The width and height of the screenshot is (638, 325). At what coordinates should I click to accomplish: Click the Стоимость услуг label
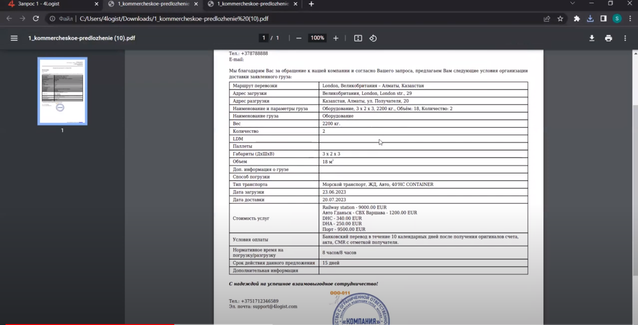click(x=251, y=219)
